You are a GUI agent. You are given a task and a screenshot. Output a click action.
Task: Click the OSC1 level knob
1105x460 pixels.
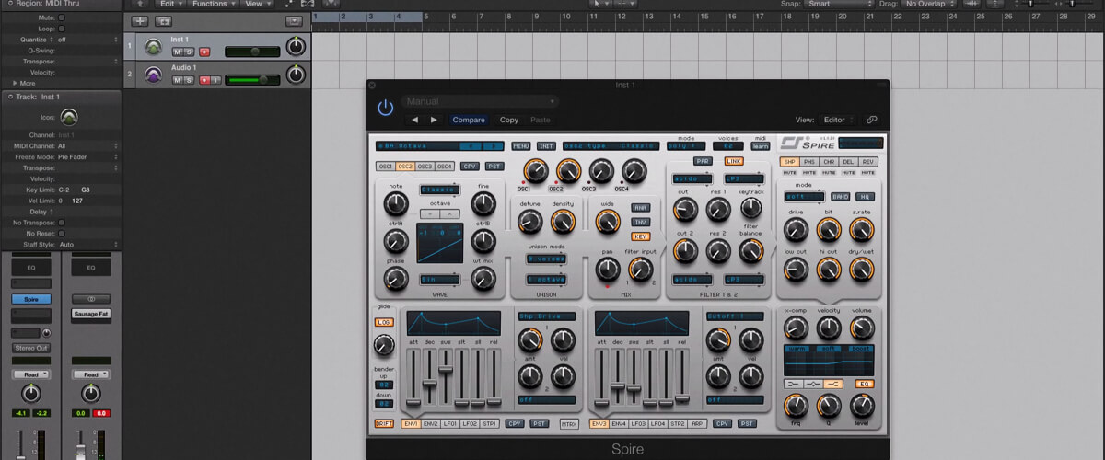click(x=535, y=171)
